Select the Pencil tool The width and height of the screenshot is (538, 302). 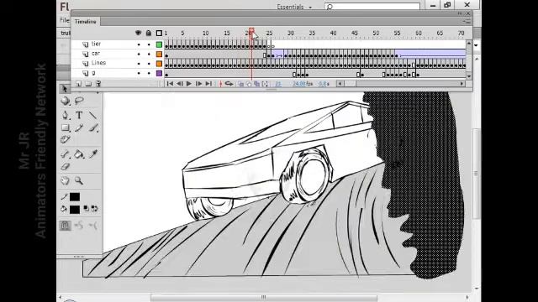click(79, 128)
